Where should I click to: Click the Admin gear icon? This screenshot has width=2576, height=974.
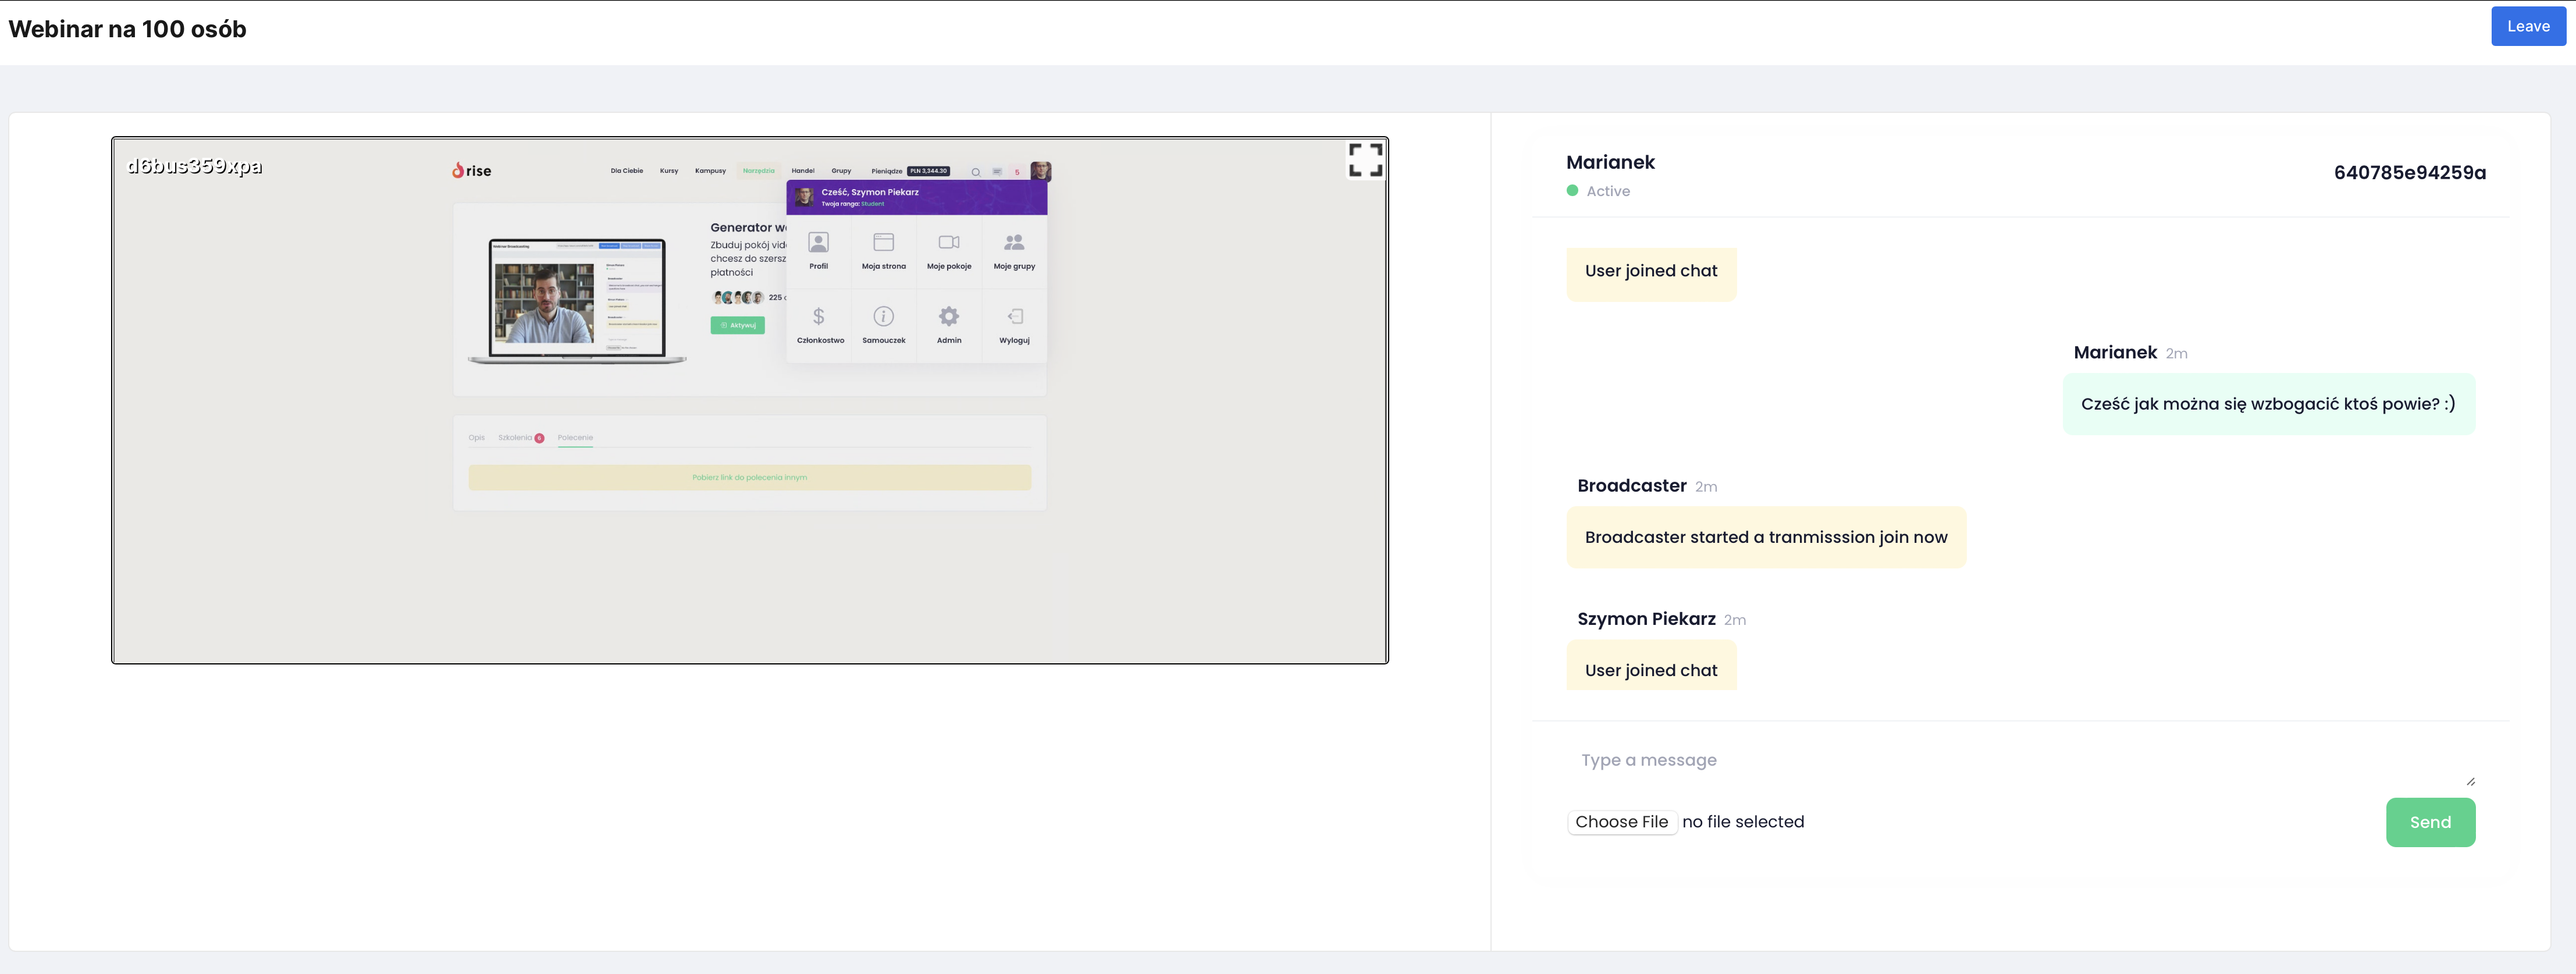pos(948,317)
